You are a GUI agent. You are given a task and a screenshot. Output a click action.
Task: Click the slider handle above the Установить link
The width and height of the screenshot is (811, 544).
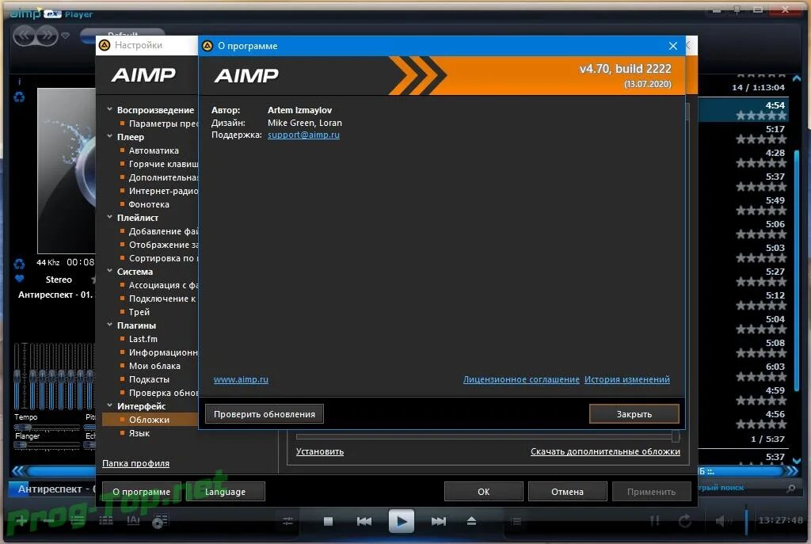click(676, 436)
